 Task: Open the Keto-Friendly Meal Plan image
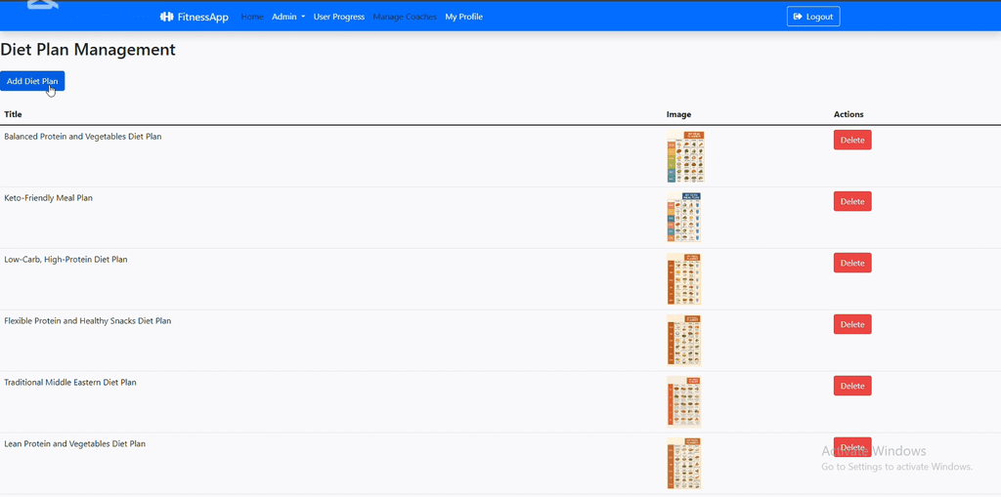(x=683, y=217)
